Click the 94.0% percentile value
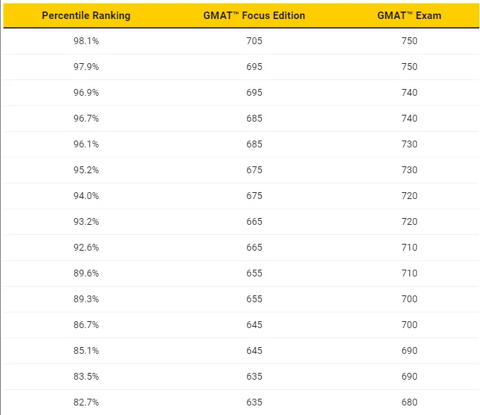Viewport: 480px width, 415px height. (x=86, y=196)
